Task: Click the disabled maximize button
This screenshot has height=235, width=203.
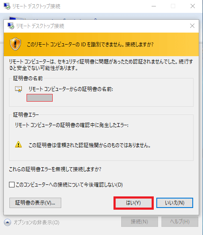Action: (173, 6)
